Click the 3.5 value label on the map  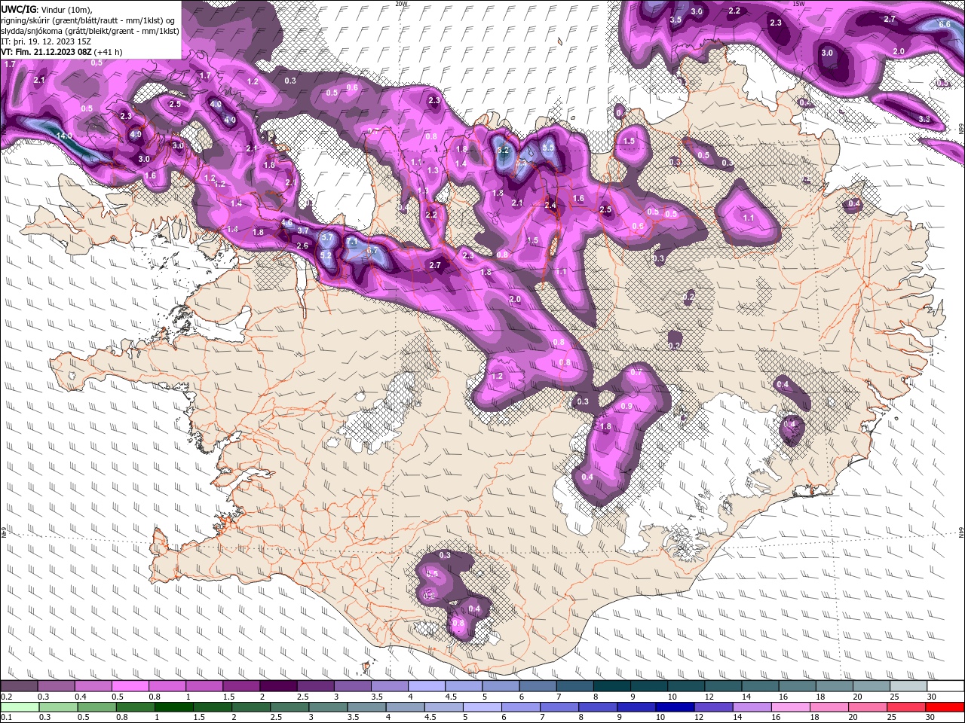coord(675,20)
